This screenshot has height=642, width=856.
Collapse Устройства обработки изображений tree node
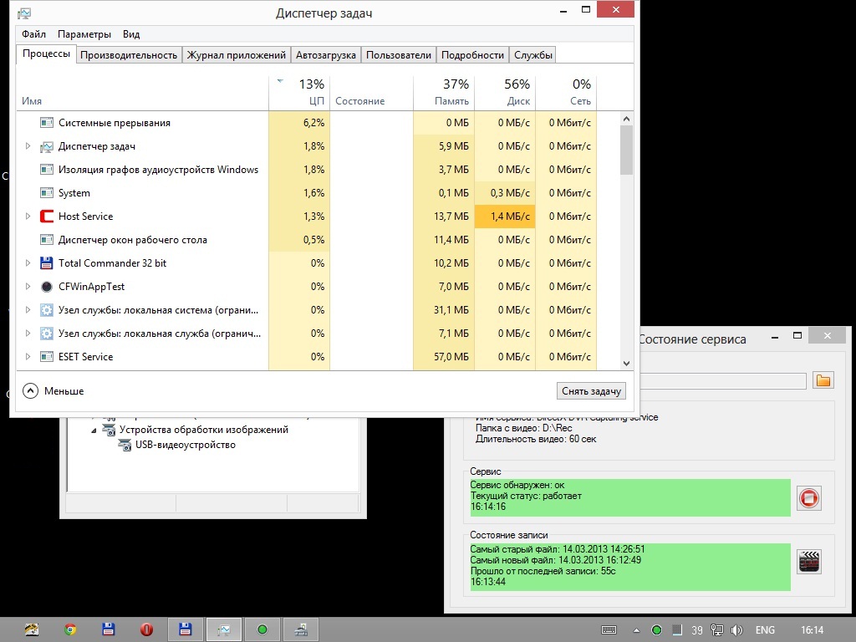coord(94,430)
